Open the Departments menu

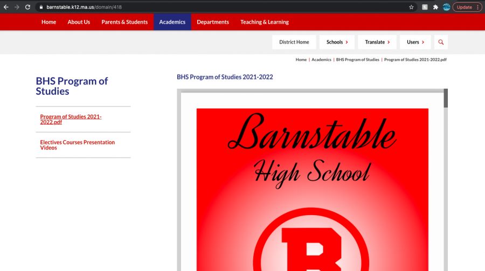(x=213, y=22)
